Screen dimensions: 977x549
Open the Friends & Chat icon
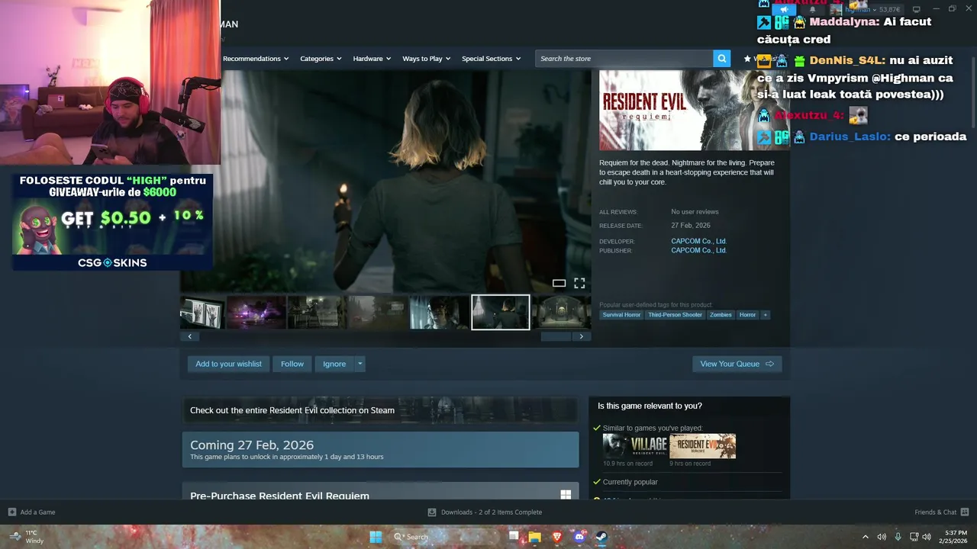point(965,512)
